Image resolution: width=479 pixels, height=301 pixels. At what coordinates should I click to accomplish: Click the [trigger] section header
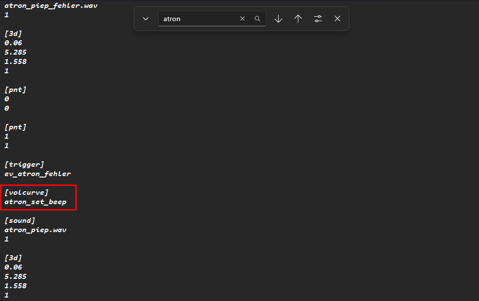pyautogui.click(x=24, y=164)
